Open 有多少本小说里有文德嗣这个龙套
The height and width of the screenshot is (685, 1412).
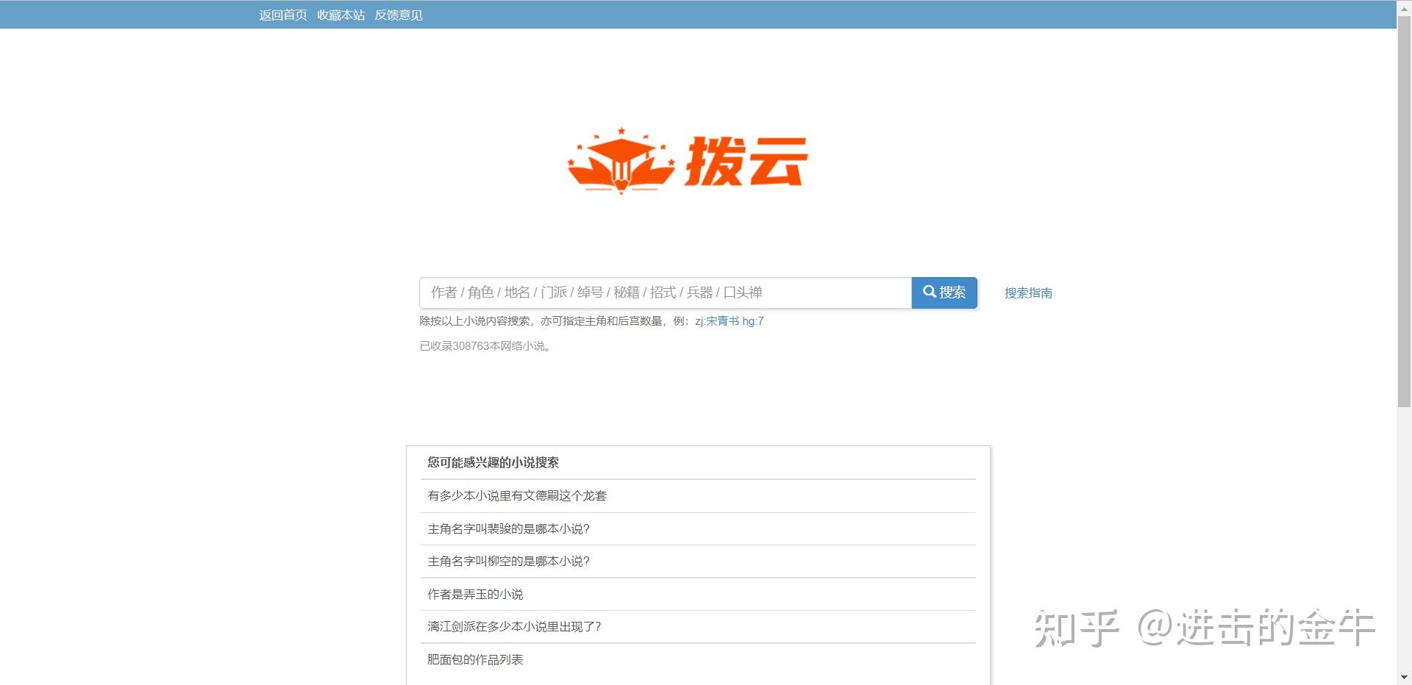click(517, 496)
